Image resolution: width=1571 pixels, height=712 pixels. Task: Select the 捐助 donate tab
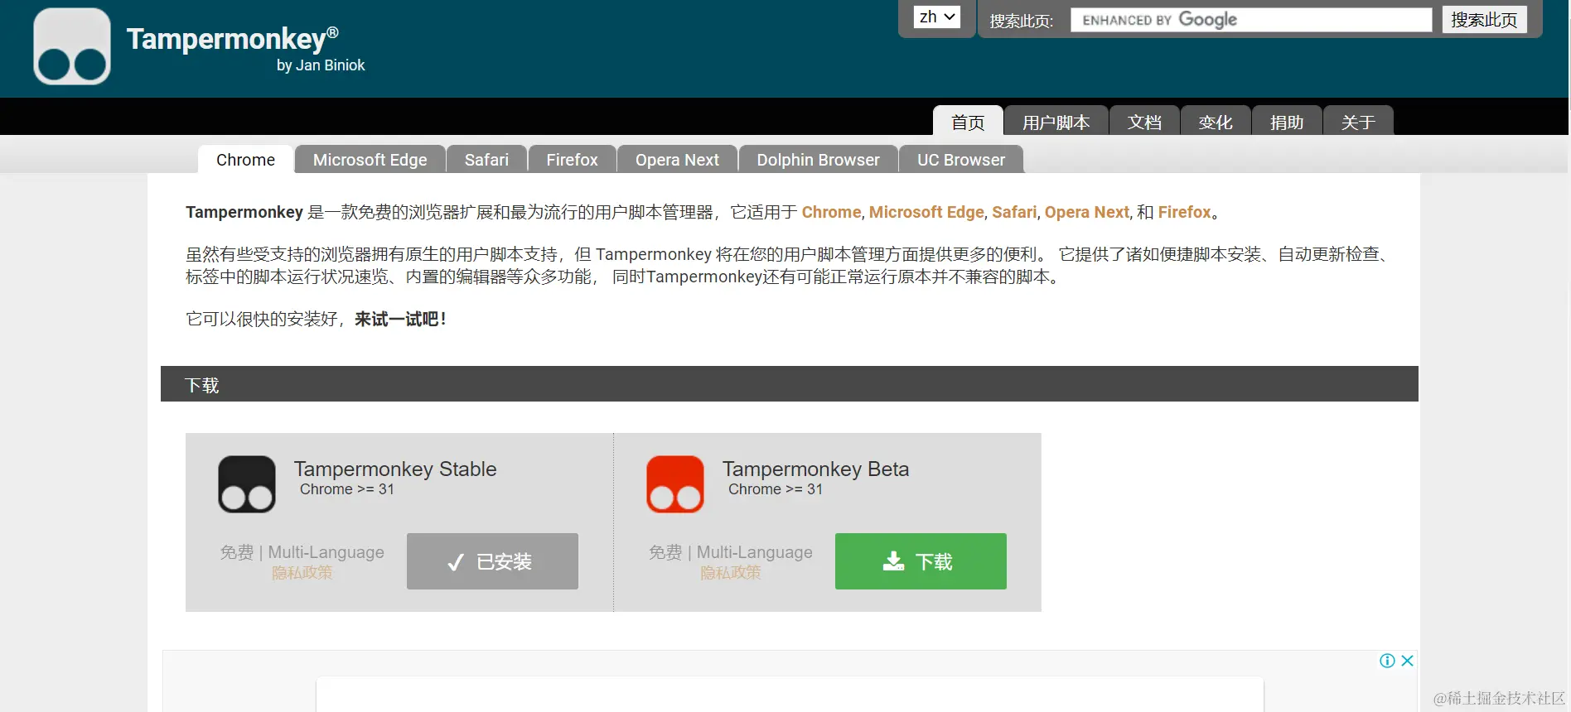[1287, 122]
